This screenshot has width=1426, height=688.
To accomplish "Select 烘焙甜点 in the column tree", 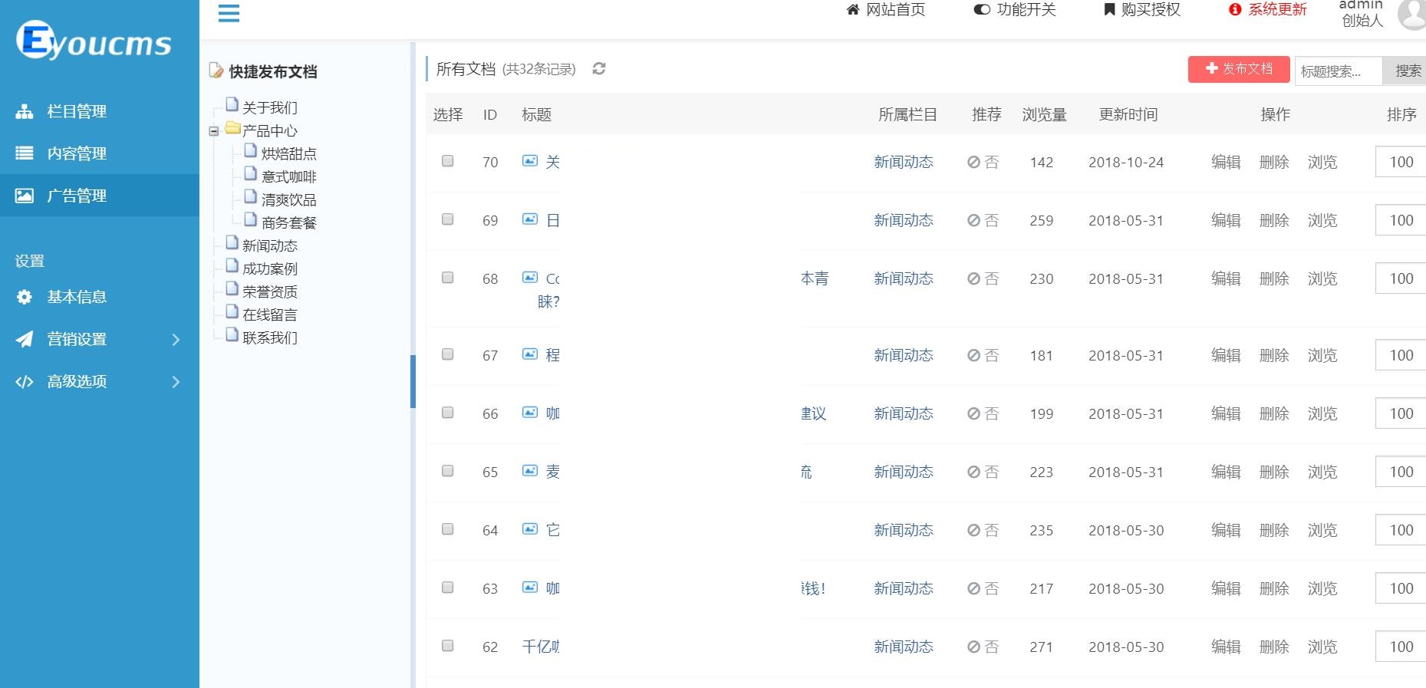I will click(x=288, y=154).
